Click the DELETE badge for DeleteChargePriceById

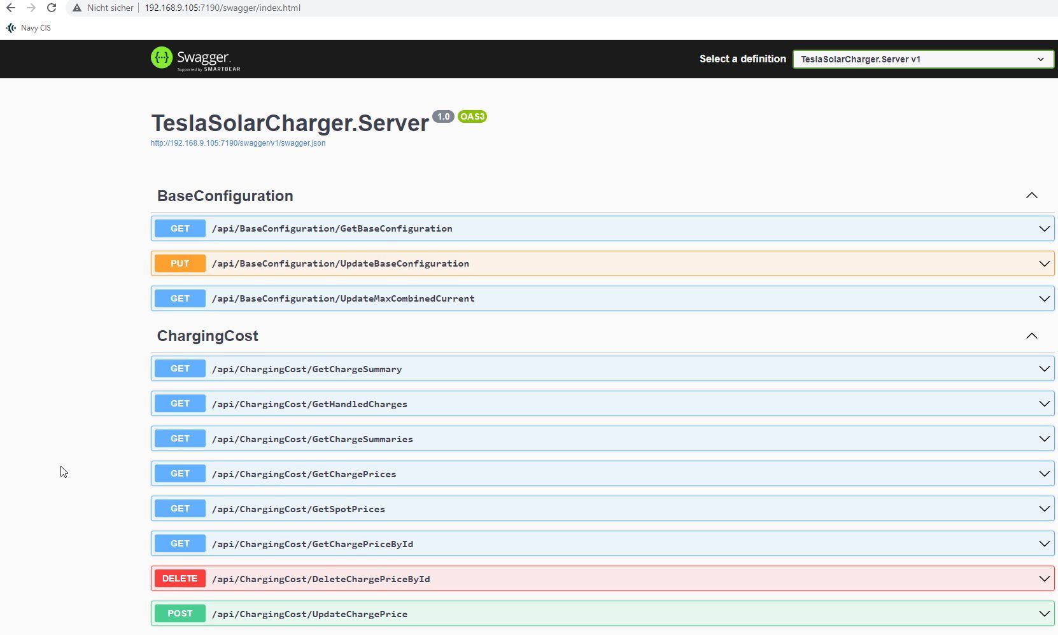[180, 578]
